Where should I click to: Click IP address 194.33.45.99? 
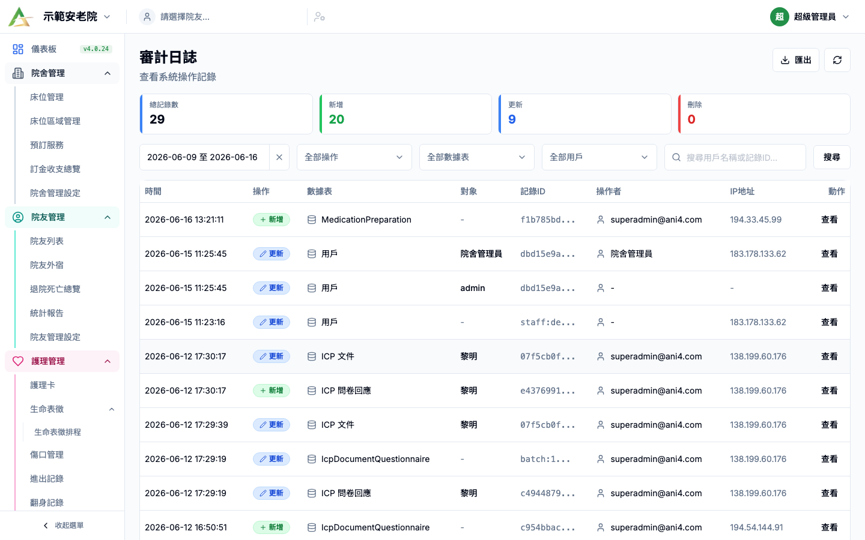point(756,220)
